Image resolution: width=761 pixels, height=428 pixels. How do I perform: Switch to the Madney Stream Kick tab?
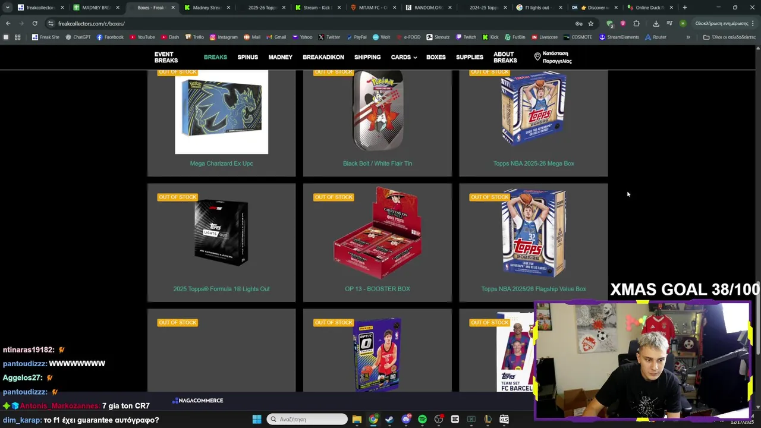click(x=206, y=8)
